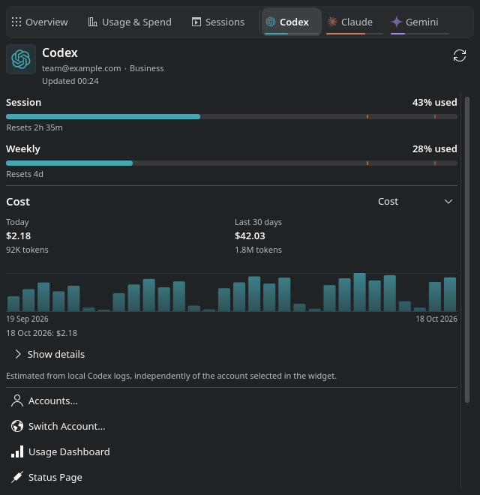Click the Switch Account globe icon
Viewport: 480px width, 495px height.
[x=17, y=426]
